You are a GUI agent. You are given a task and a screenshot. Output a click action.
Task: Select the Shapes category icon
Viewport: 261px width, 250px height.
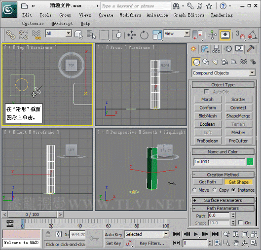click(206, 62)
